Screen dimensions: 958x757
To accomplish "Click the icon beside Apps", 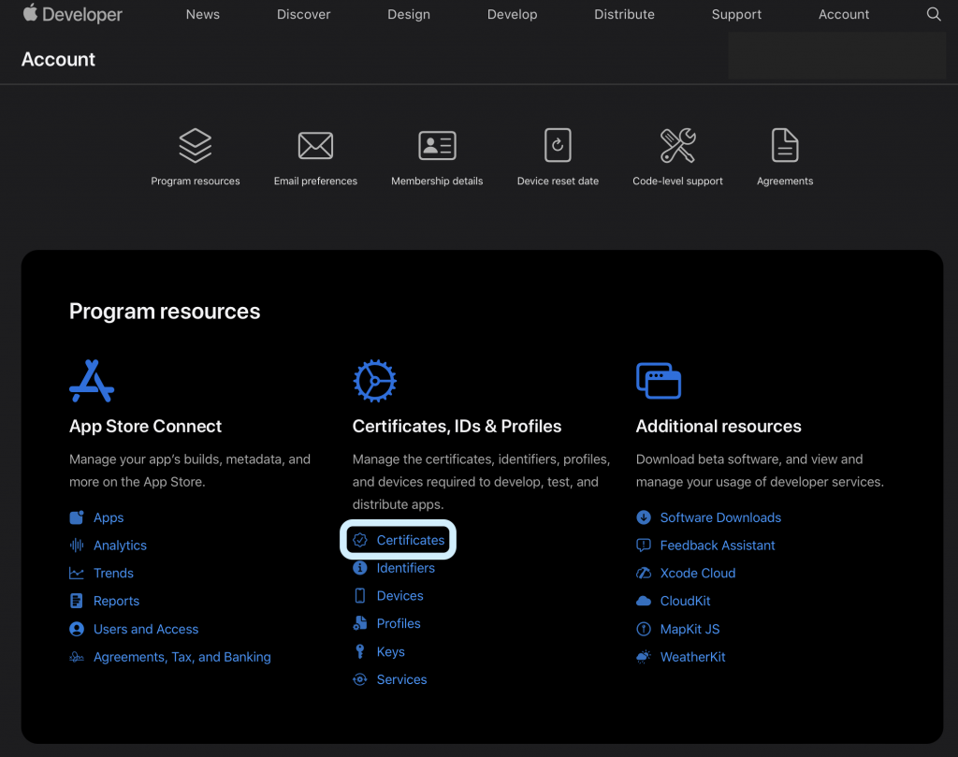I will pyautogui.click(x=77, y=517).
